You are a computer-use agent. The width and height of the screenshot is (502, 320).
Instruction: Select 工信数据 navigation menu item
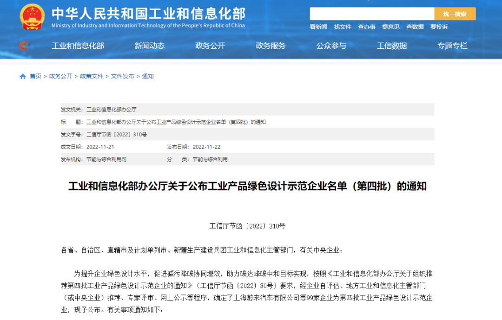tap(392, 46)
